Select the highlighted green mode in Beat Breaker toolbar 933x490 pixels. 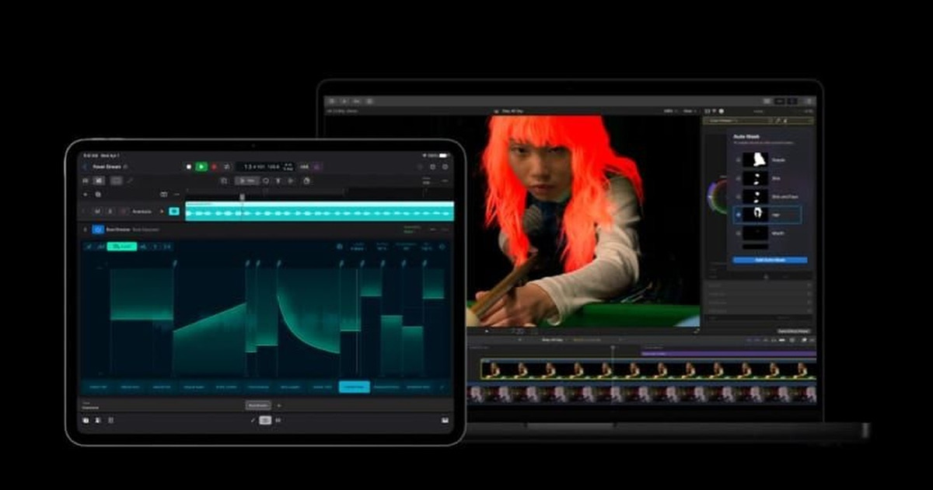pyautogui.click(x=122, y=247)
